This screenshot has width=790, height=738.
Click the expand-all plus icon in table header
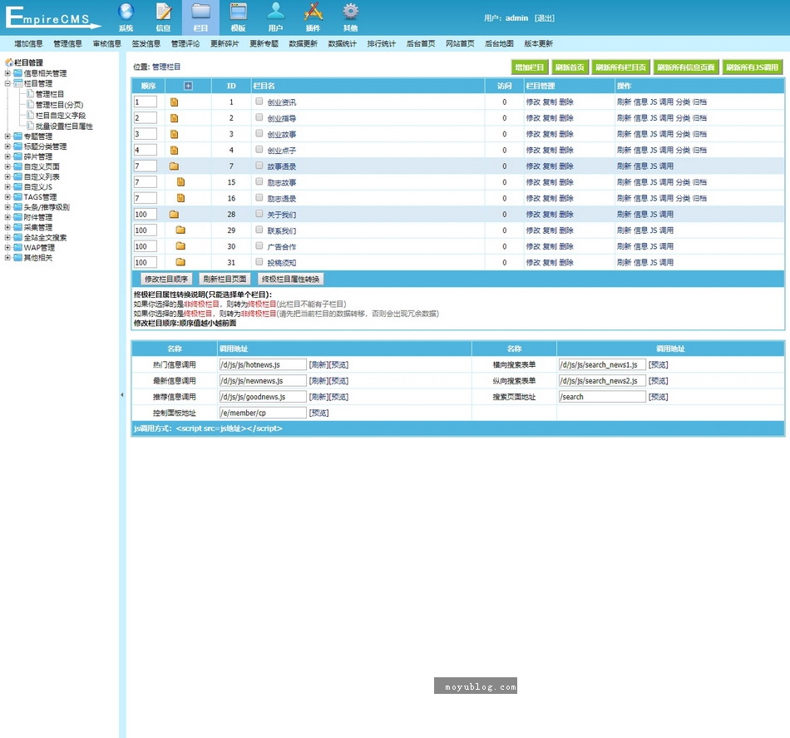tap(188, 86)
